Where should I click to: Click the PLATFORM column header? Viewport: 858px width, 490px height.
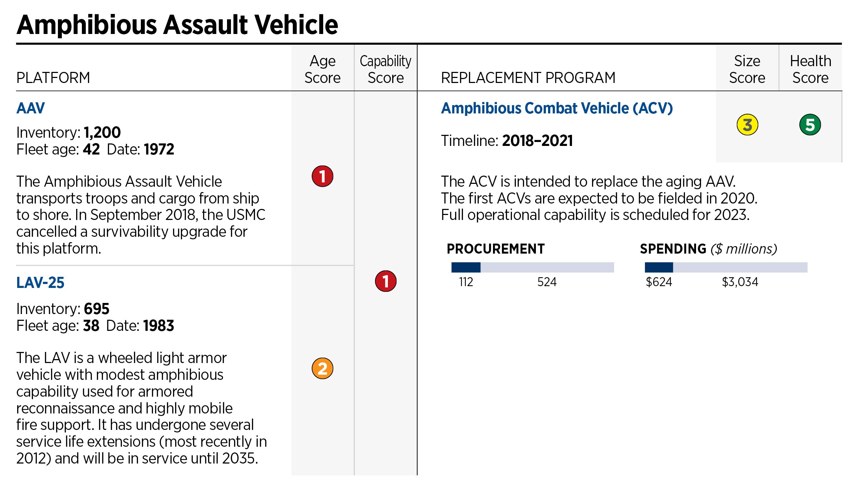pos(53,78)
